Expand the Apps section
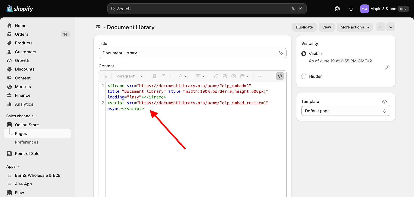 click(13, 166)
